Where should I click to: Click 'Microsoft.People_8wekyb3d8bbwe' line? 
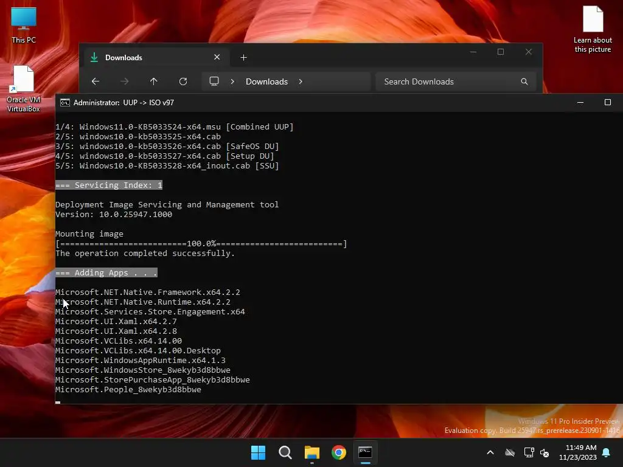[x=128, y=390]
